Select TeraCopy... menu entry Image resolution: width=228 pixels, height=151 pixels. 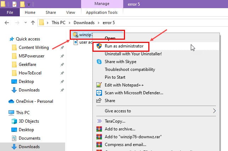click(156, 121)
